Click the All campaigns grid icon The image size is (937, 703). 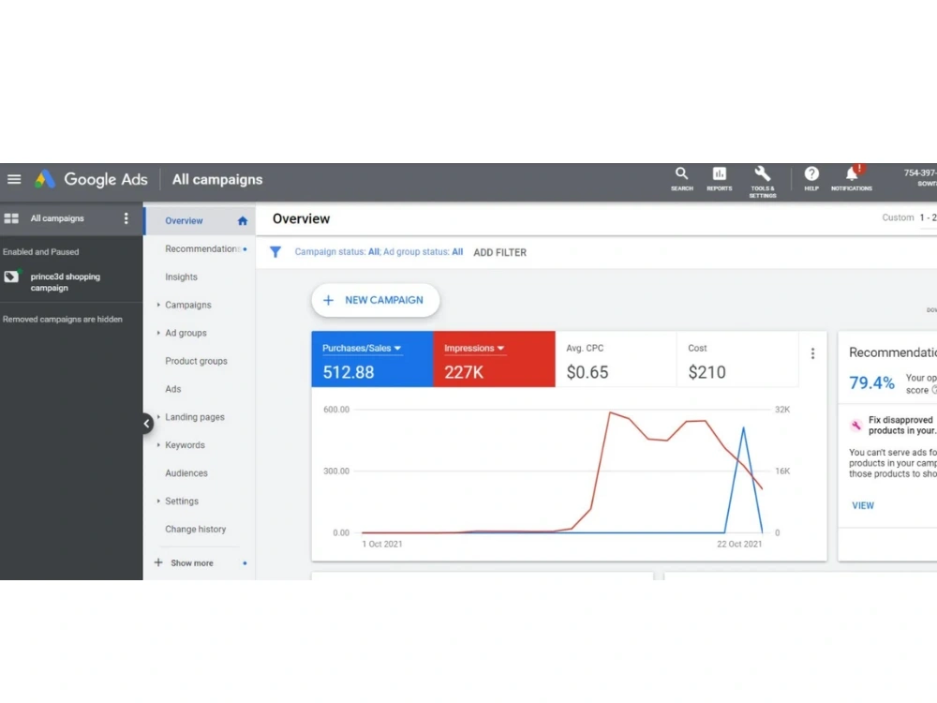pyautogui.click(x=11, y=218)
